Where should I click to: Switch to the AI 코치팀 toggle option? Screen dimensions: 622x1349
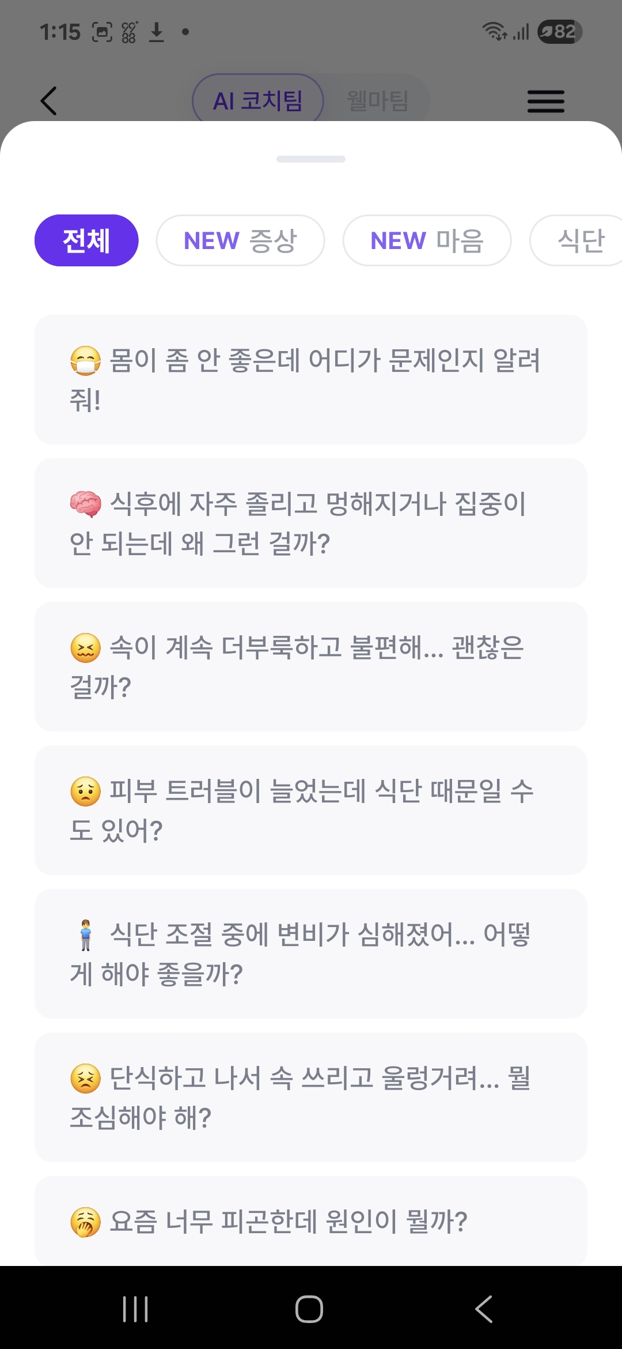tap(258, 101)
